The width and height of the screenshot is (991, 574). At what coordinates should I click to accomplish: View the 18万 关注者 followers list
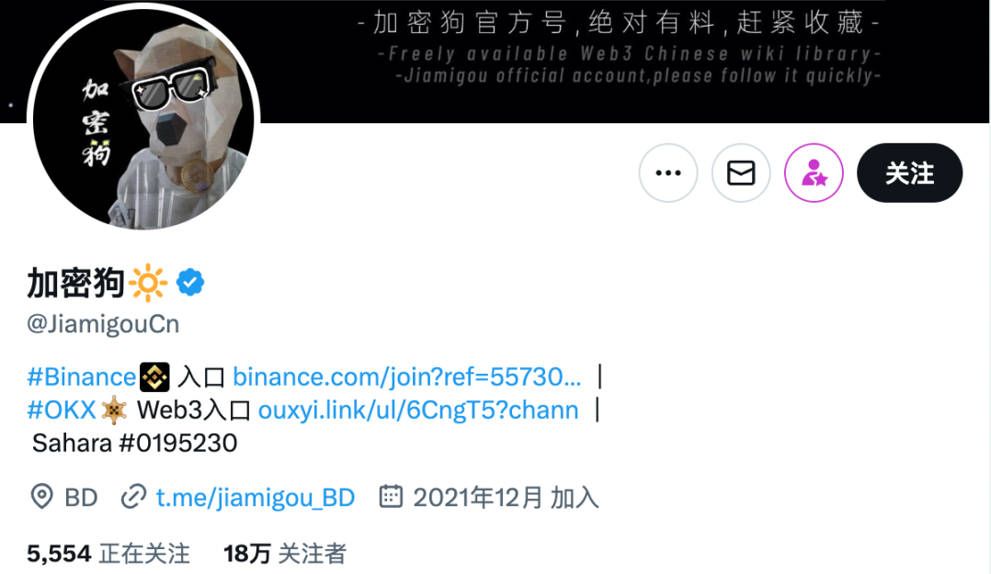tap(284, 554)
